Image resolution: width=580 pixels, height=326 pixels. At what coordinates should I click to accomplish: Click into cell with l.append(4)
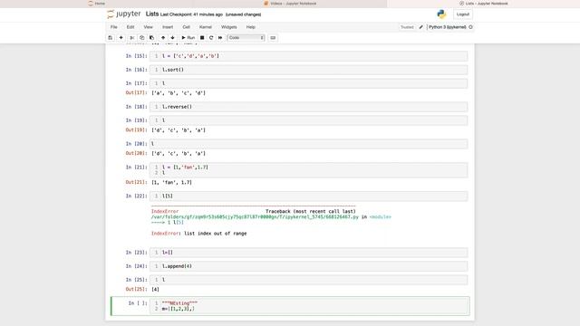[308, 265]
